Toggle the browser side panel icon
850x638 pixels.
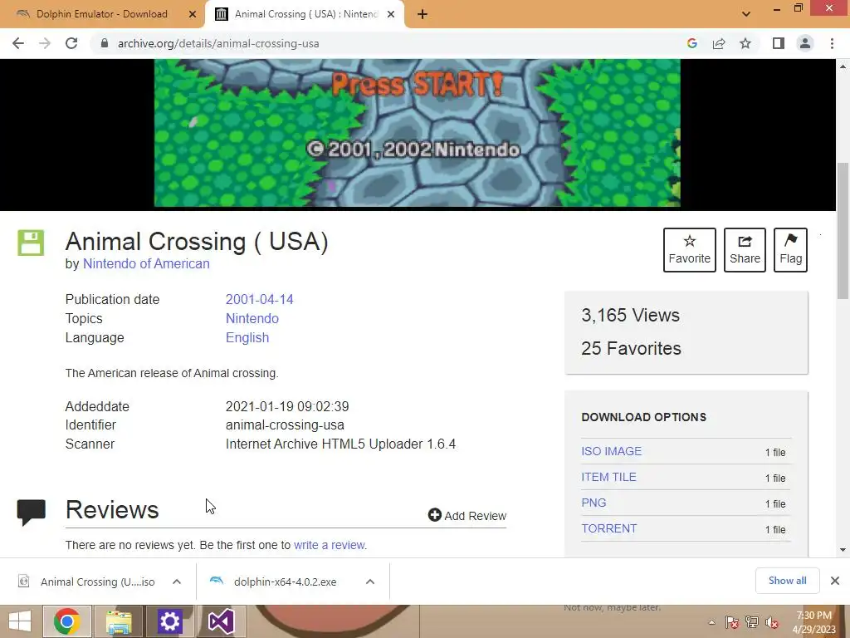click(779, 43)
